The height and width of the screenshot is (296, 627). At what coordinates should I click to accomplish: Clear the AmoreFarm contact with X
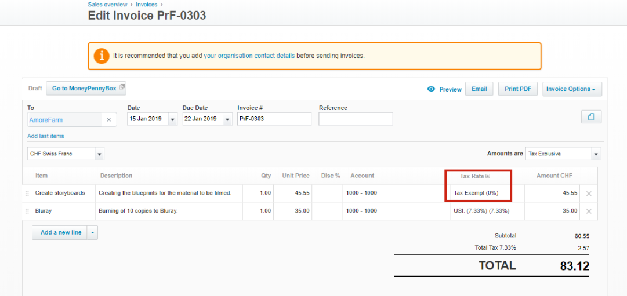[109, 120]
